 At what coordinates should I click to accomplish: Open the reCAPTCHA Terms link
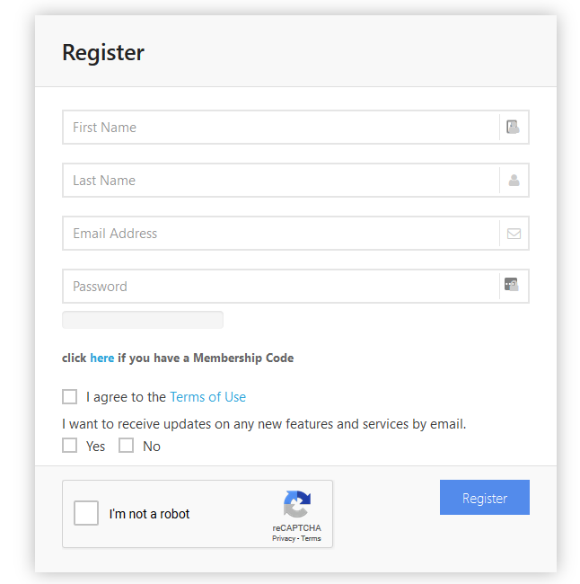tap(311, 538)
